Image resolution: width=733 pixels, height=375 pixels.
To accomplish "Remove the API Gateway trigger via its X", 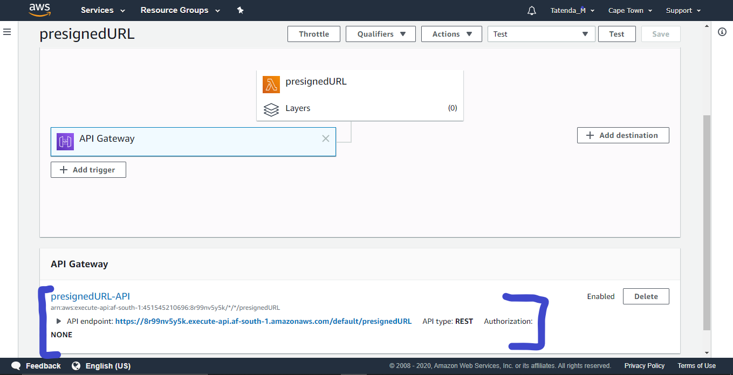I will [326, 138].
